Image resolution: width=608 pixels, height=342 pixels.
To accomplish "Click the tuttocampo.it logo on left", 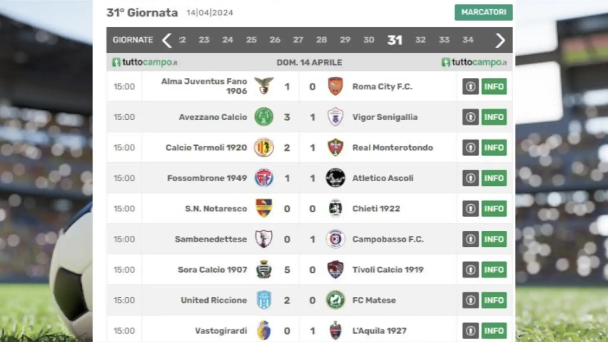I will 145,62.
